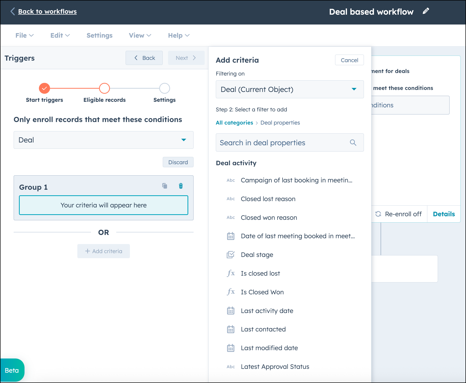Select the Start triggers step circle
Viewport: 466px width, 383px height.
coord(44,88)
